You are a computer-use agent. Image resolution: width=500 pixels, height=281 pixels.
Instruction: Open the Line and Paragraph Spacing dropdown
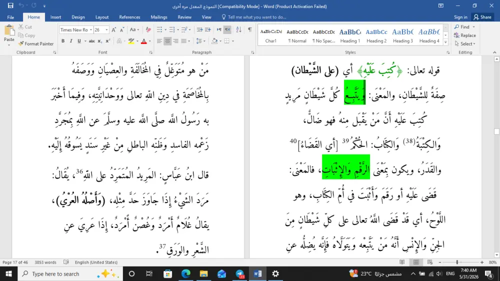204,41
